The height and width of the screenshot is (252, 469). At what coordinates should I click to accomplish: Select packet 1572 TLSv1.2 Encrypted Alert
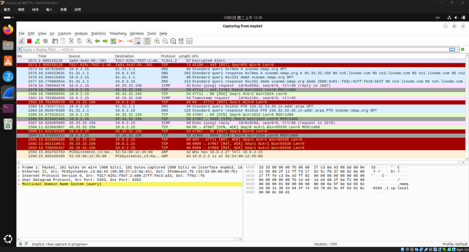(241, 60)
